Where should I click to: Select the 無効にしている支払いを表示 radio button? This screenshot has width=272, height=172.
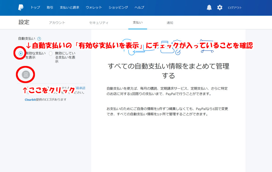click(x=51, y=53)
